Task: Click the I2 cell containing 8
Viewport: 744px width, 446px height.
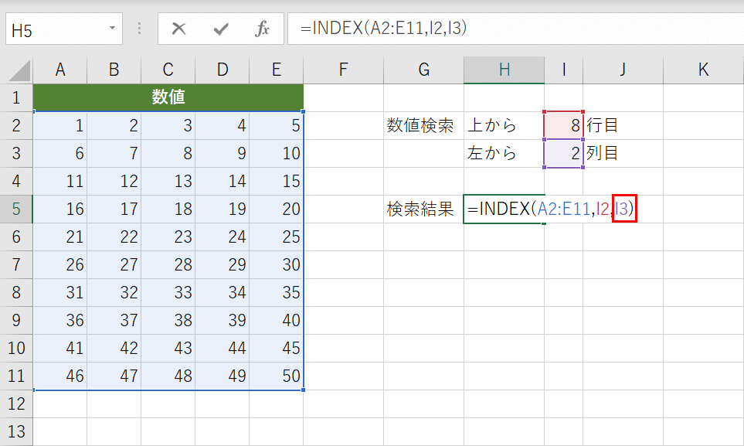Action: click(562, 125)
